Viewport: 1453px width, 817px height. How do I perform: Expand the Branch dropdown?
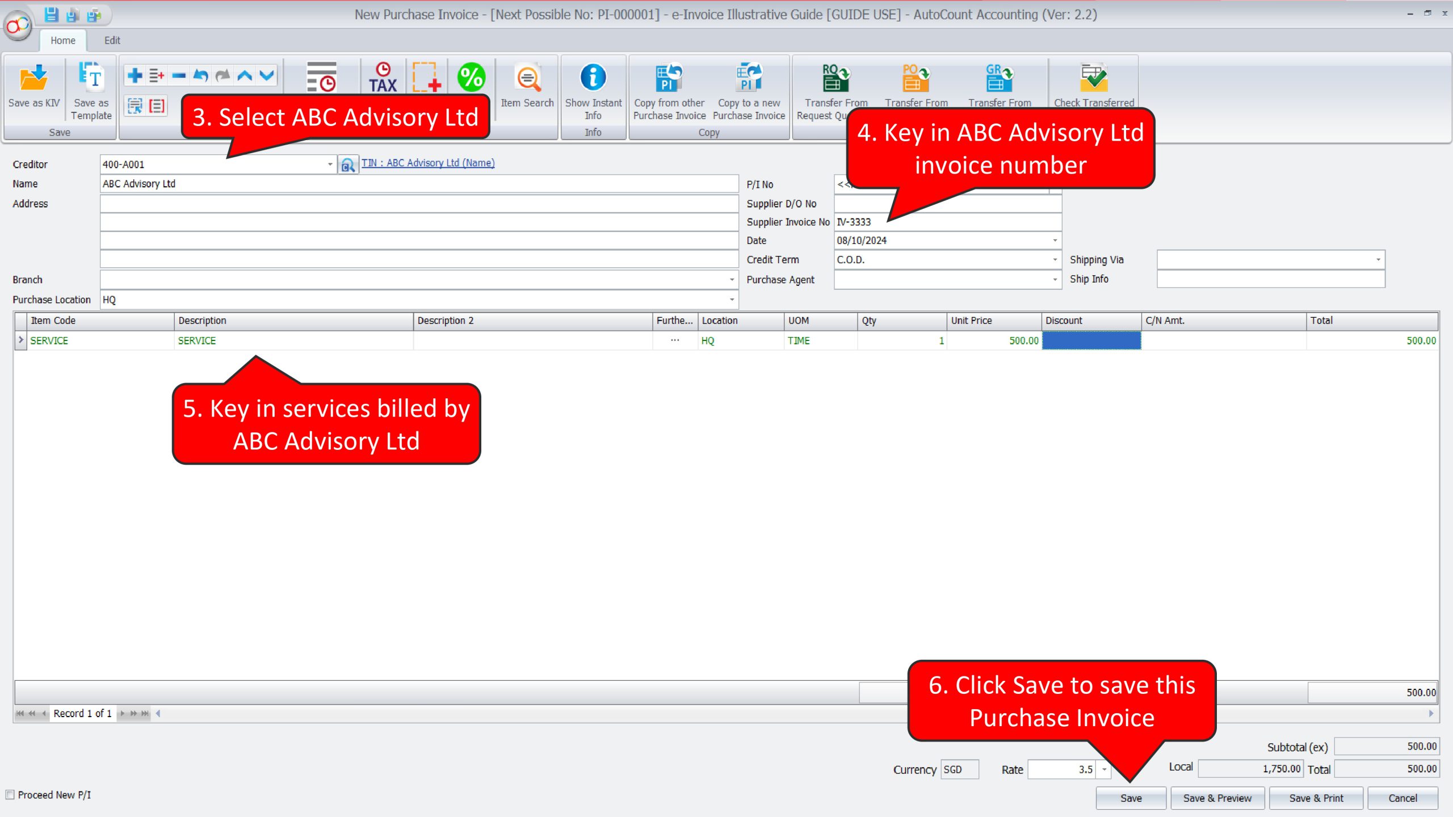732,280
